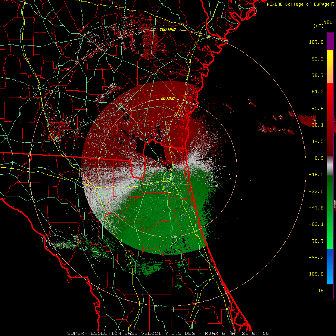Viewport: 336px width, 336px height.
Task: Select the -109.8 velocity scale value
Action: pos(315,274)
